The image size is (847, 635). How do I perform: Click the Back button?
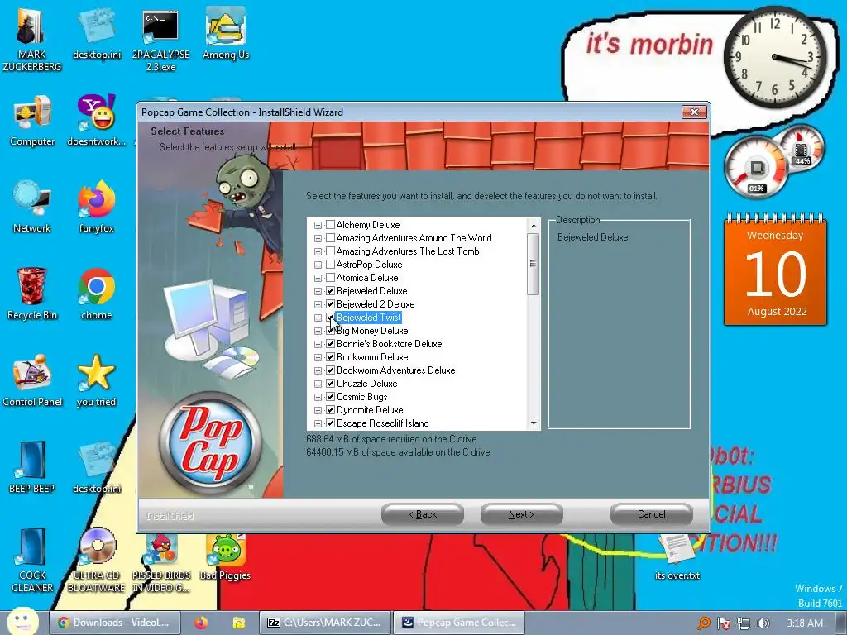tap(423, 514)
